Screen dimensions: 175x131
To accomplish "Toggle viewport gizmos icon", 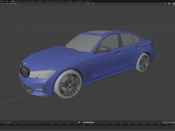I will pyautogui.click(x=166, y=4).
